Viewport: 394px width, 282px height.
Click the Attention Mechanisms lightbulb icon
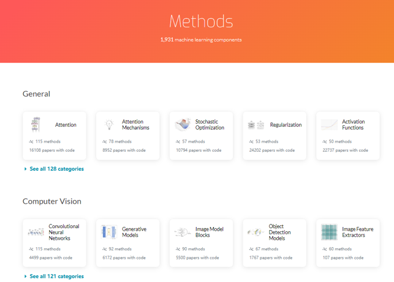(109, 125)
